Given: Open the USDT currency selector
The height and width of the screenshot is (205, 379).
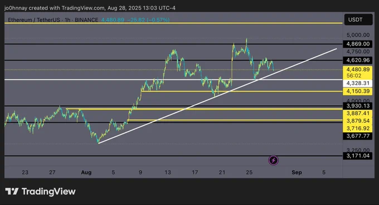Looking at the screenshot, I should pyautogui.click(x=358, y=20).
